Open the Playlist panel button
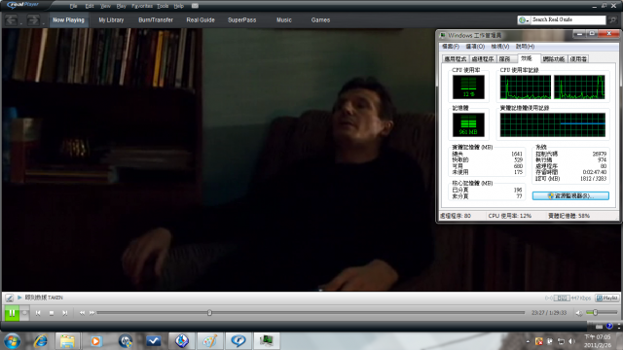This screenshot has height=350, width=623. click(x=606, y=297)
